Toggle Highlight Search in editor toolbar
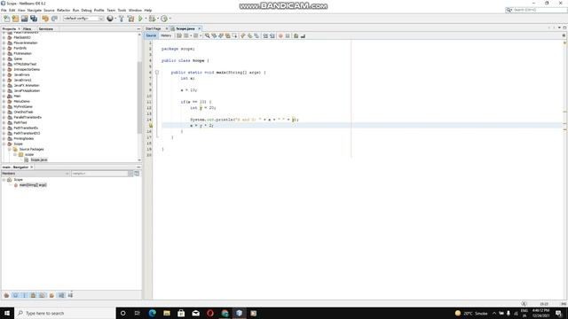The image size is (568, 319). tap(227, 35)
